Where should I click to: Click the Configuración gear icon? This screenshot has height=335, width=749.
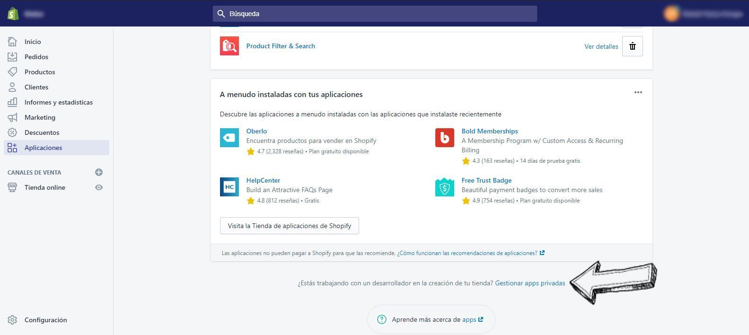(12, 320)
